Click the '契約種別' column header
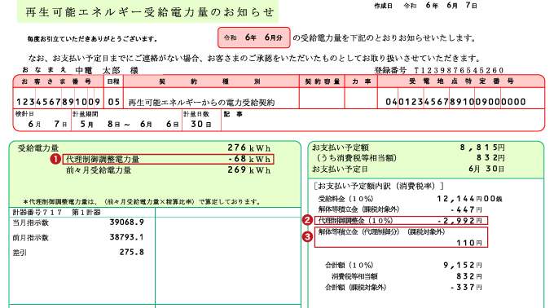Screen dimensions: 554x308 pyautogui.click(x=210, y=81)
